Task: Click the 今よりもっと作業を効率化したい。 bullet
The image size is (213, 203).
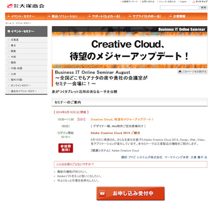Action: tap(78, 180)
